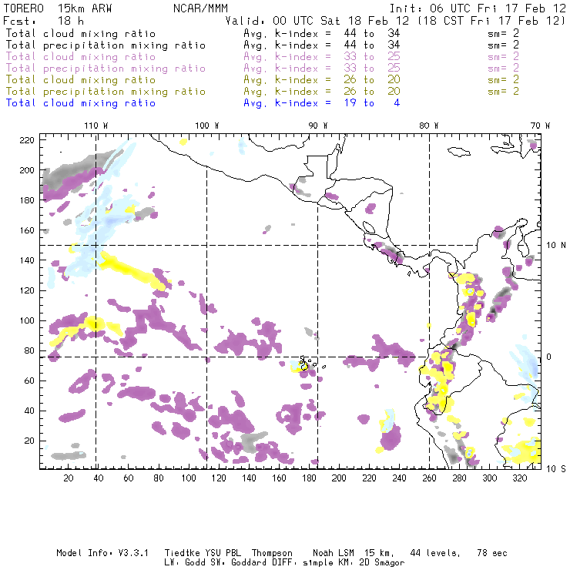Click pink "Total precipitation mixing ratio" legend label
The image size is (570, 570).
[x=106, y=69]
